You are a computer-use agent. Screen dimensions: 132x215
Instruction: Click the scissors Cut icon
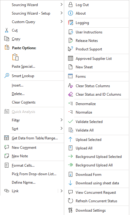(7, 30)
